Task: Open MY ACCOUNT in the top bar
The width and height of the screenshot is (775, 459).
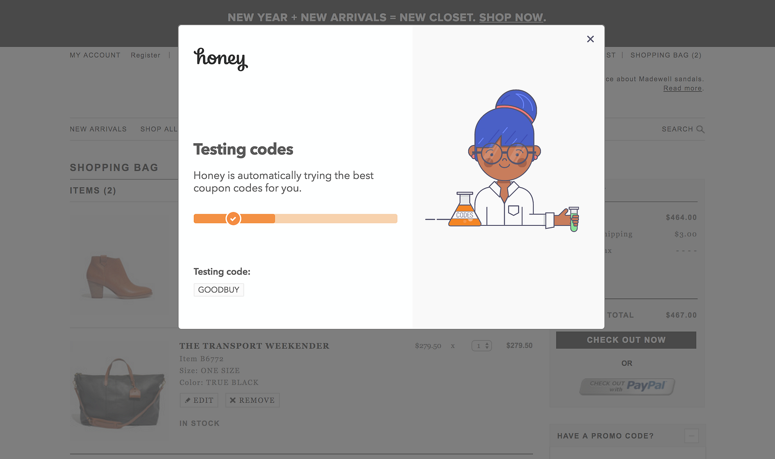Action: pos(95,55)
